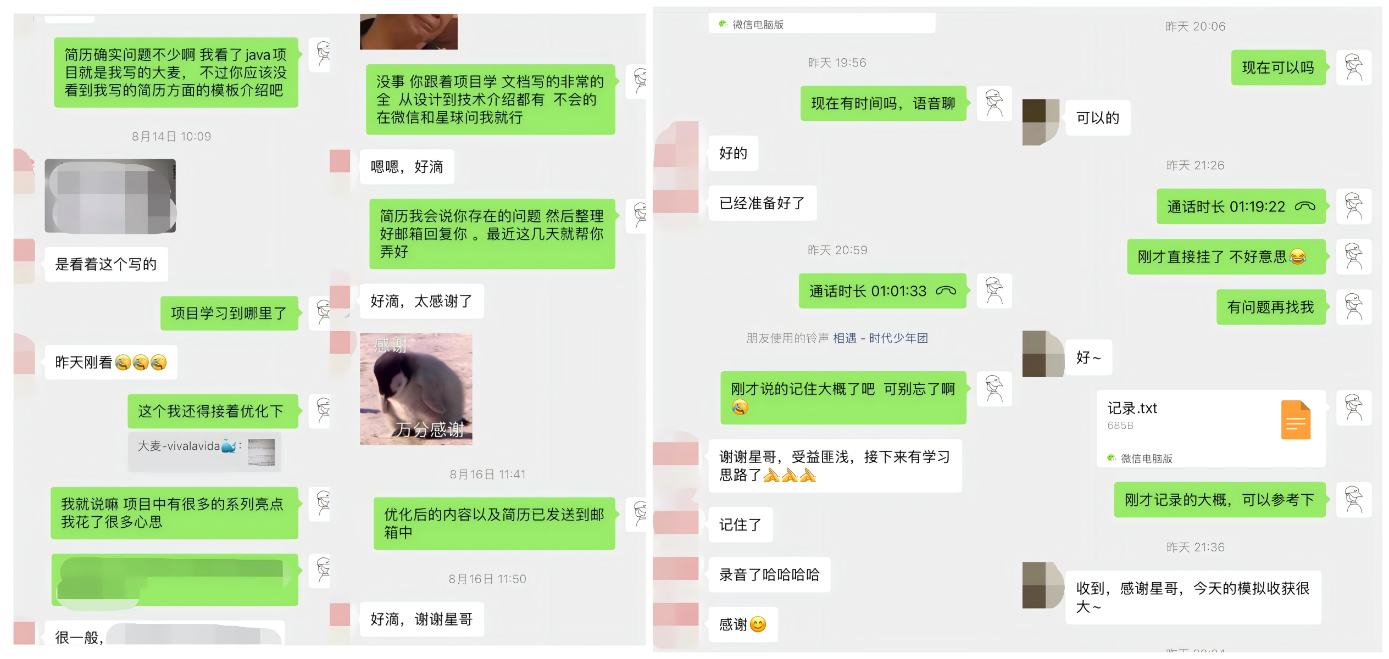1389x659 pixels.
Task: Click the cropped photo atop the middle chat
Action: click(409, 32)
